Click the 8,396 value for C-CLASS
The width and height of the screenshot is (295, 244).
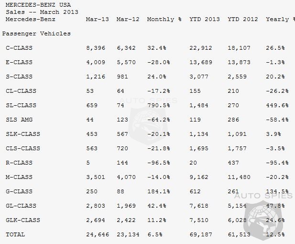tap(95, 48)
